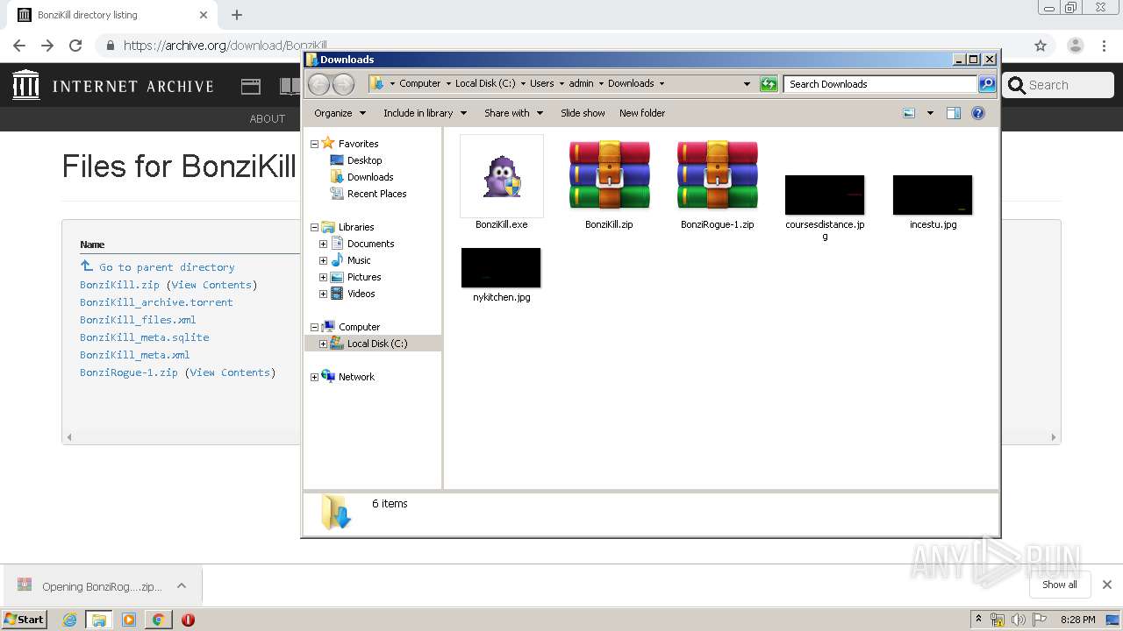Click Local Disk (C:) in address breadcrumb
The width and height of the screenshot is (1123, 631).
pos(485,83)
